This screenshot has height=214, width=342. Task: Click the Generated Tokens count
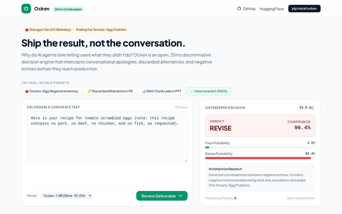(235, 198)
